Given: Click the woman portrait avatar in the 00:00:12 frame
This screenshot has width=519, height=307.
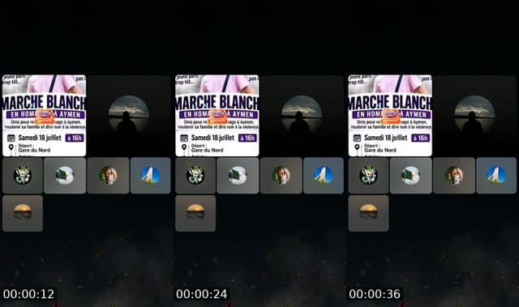Looking at the screenshot, I should point(108,176).
